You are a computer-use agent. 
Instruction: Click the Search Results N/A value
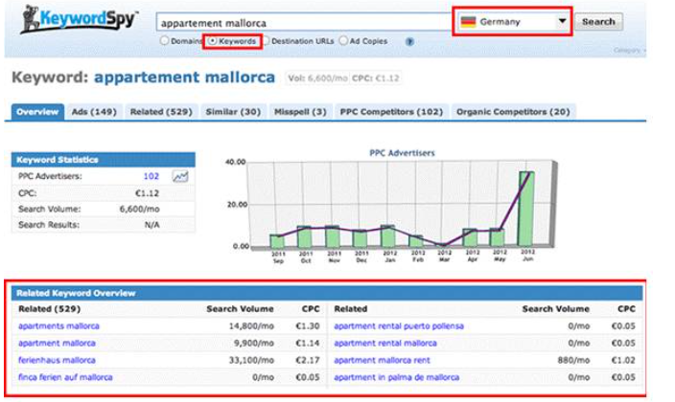(x=151, y=225)
